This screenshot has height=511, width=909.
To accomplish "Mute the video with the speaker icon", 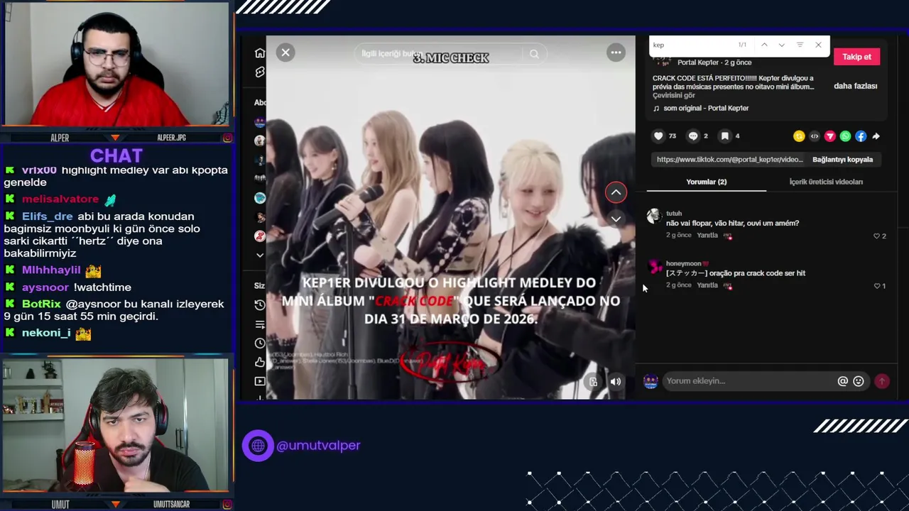I will [x=616, y=382].
